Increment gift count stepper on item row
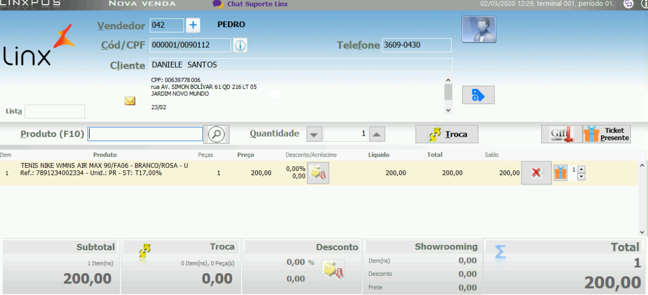The height and width of the screenshot is (295, 648). click(581, 169)
